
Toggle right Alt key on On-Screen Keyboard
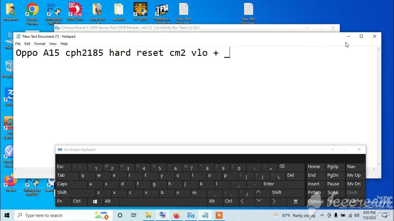(215, 202)
